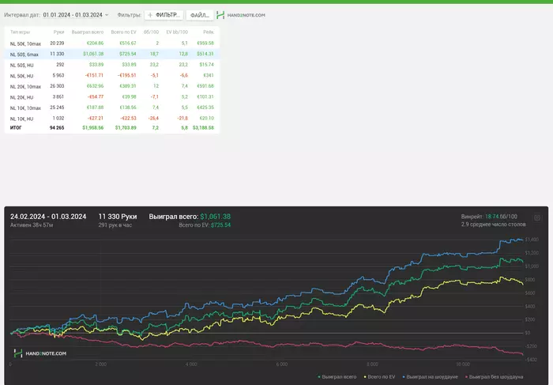Sort by EV bb/100 column header
The width and height of the screenshot is (553, 385).
click(x=177, y=32)
